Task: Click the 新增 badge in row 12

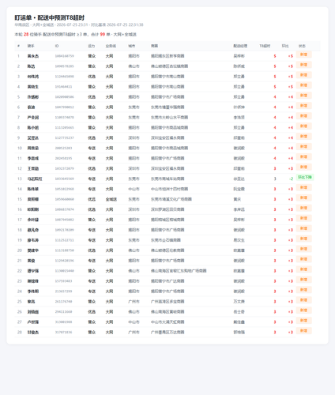Action: click(x=304, y=167)
